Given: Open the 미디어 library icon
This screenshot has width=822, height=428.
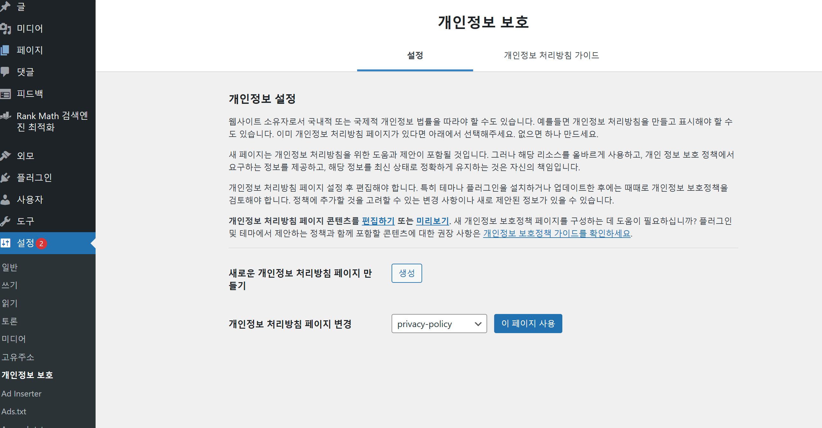Looking at the screenshot, I should [x=6, y=29].
